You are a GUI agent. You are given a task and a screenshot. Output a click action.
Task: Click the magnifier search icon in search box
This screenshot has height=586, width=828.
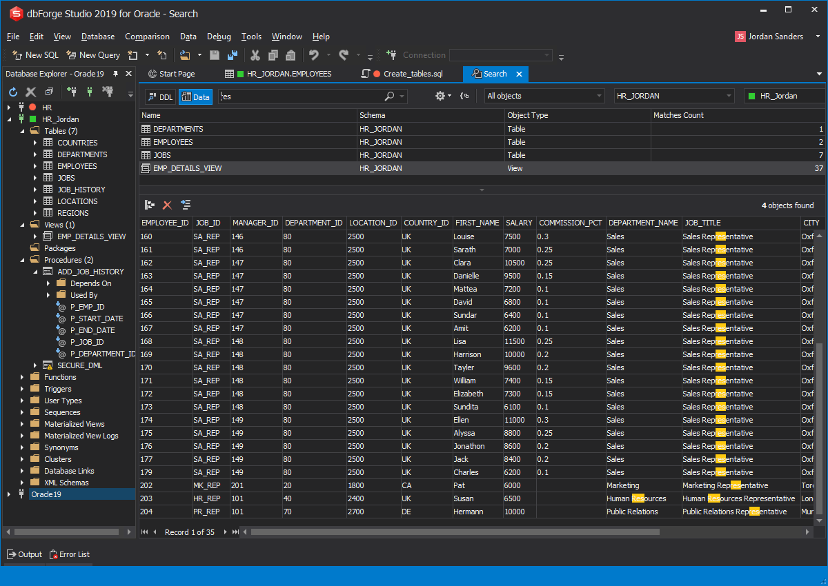coord(390,97)
